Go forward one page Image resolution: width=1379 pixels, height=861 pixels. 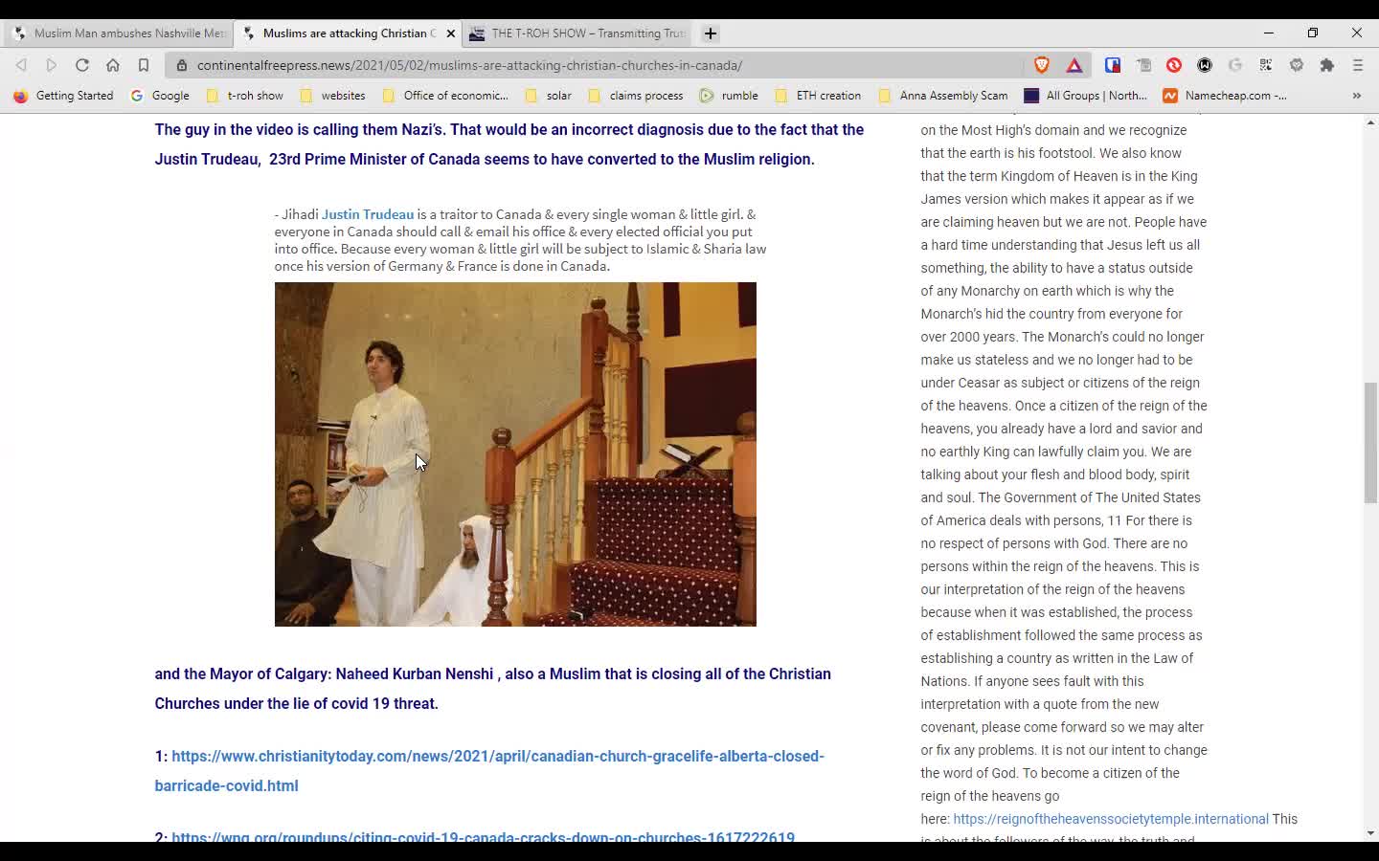52,65
